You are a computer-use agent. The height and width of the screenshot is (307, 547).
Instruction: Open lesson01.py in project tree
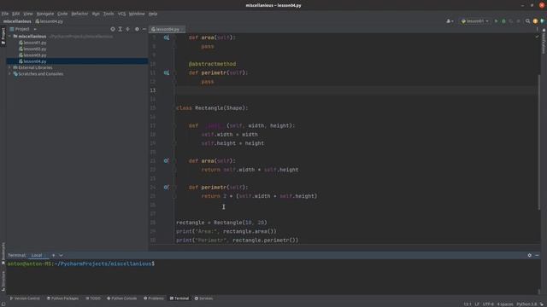[32, 43]
